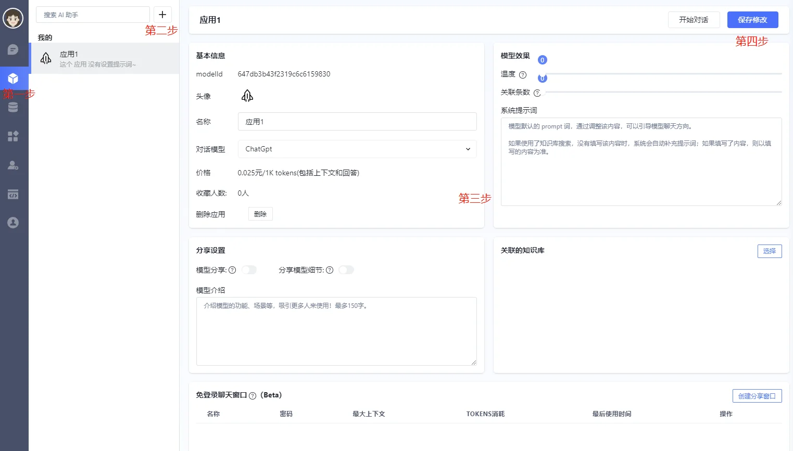Click the 名称 table column header
The image size is (793, 451).
pos(213,414)
